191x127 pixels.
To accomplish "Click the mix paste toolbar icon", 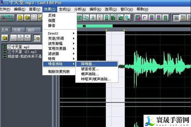I will pyautogui.click(x=107, y=18).
